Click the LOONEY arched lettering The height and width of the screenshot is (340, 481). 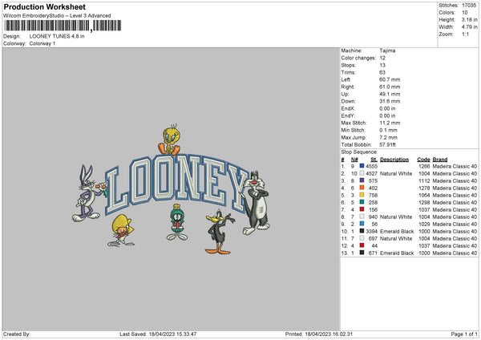point(176,184)
